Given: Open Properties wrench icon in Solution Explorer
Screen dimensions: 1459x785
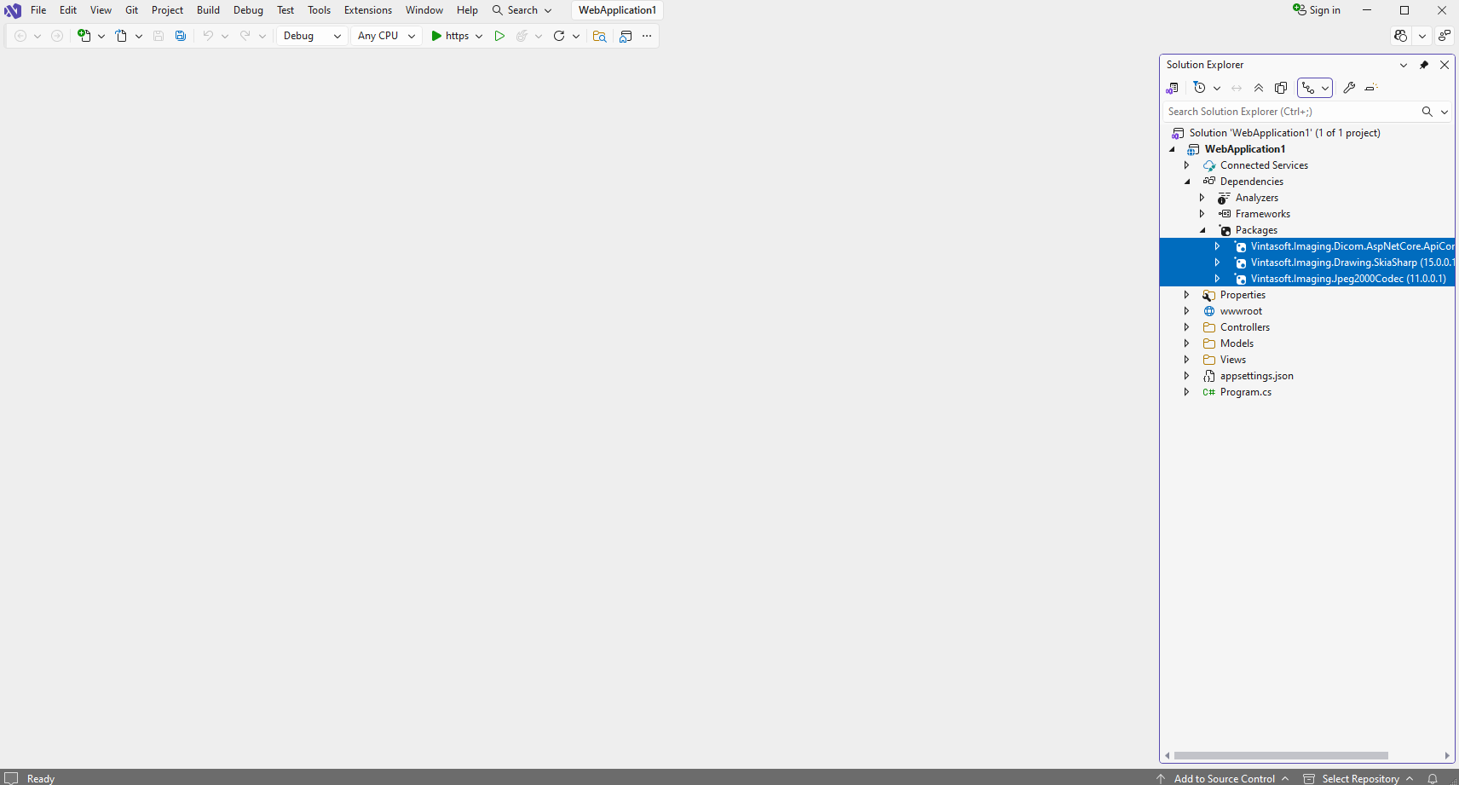Looking at the screenshot, I should tap(1349, 88).
